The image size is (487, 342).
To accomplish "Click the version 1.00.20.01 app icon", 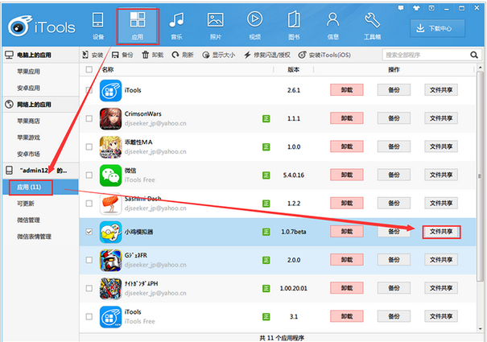I will click(x=110, y=289).
